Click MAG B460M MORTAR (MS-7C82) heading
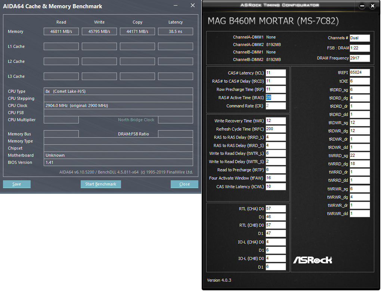 click(273, 21)
